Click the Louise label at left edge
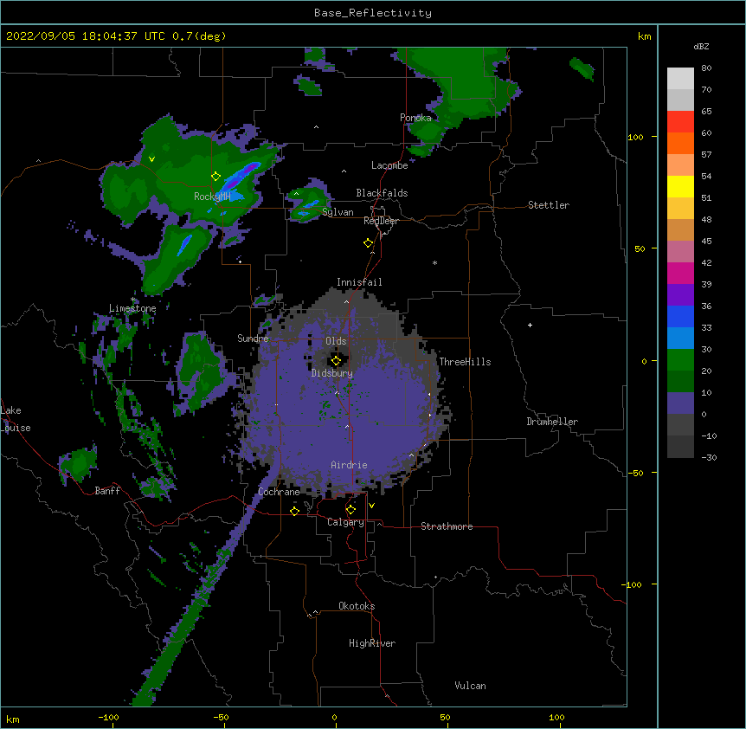Viewport: 746px width, 729px height. coord(16,428)
